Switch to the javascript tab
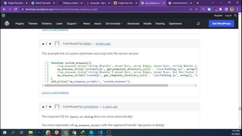This screenshot has width=242, height=136. (x=98, y=3)
